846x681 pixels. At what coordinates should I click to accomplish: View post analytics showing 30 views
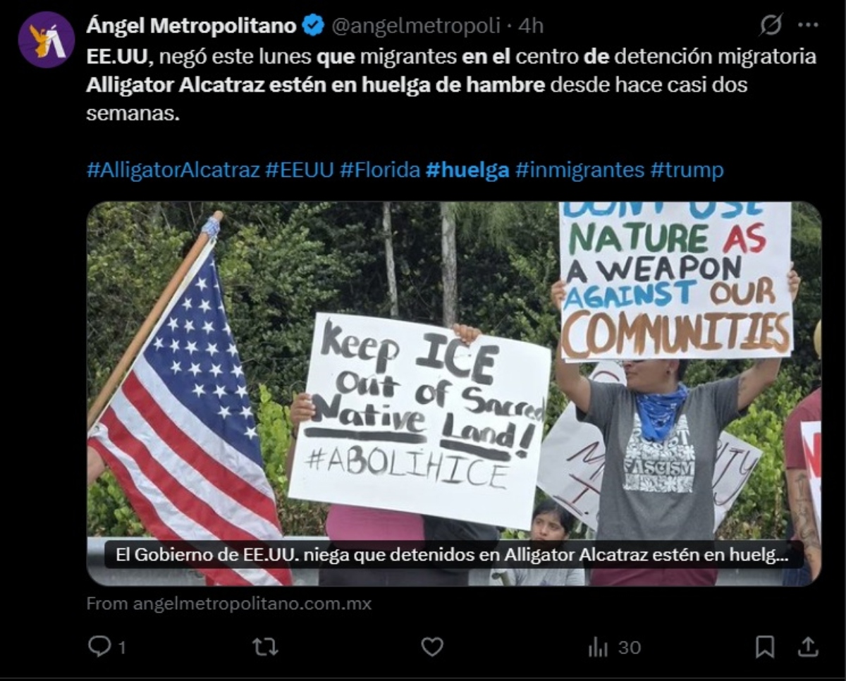pos(613,647)
